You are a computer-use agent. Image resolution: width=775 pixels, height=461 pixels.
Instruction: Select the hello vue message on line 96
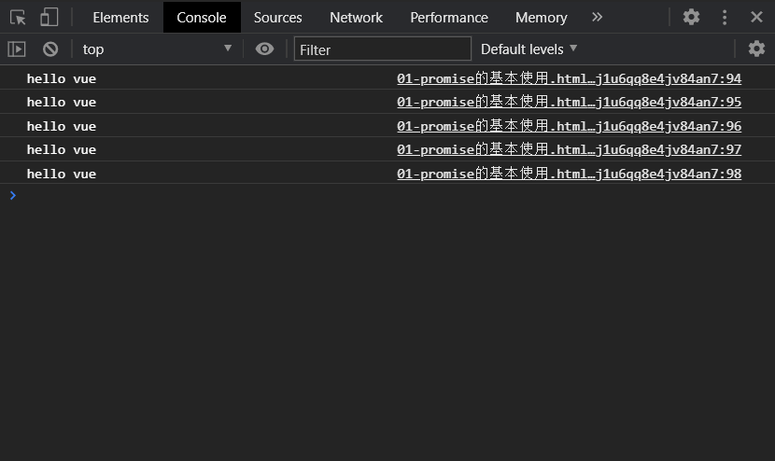point(62,126)
